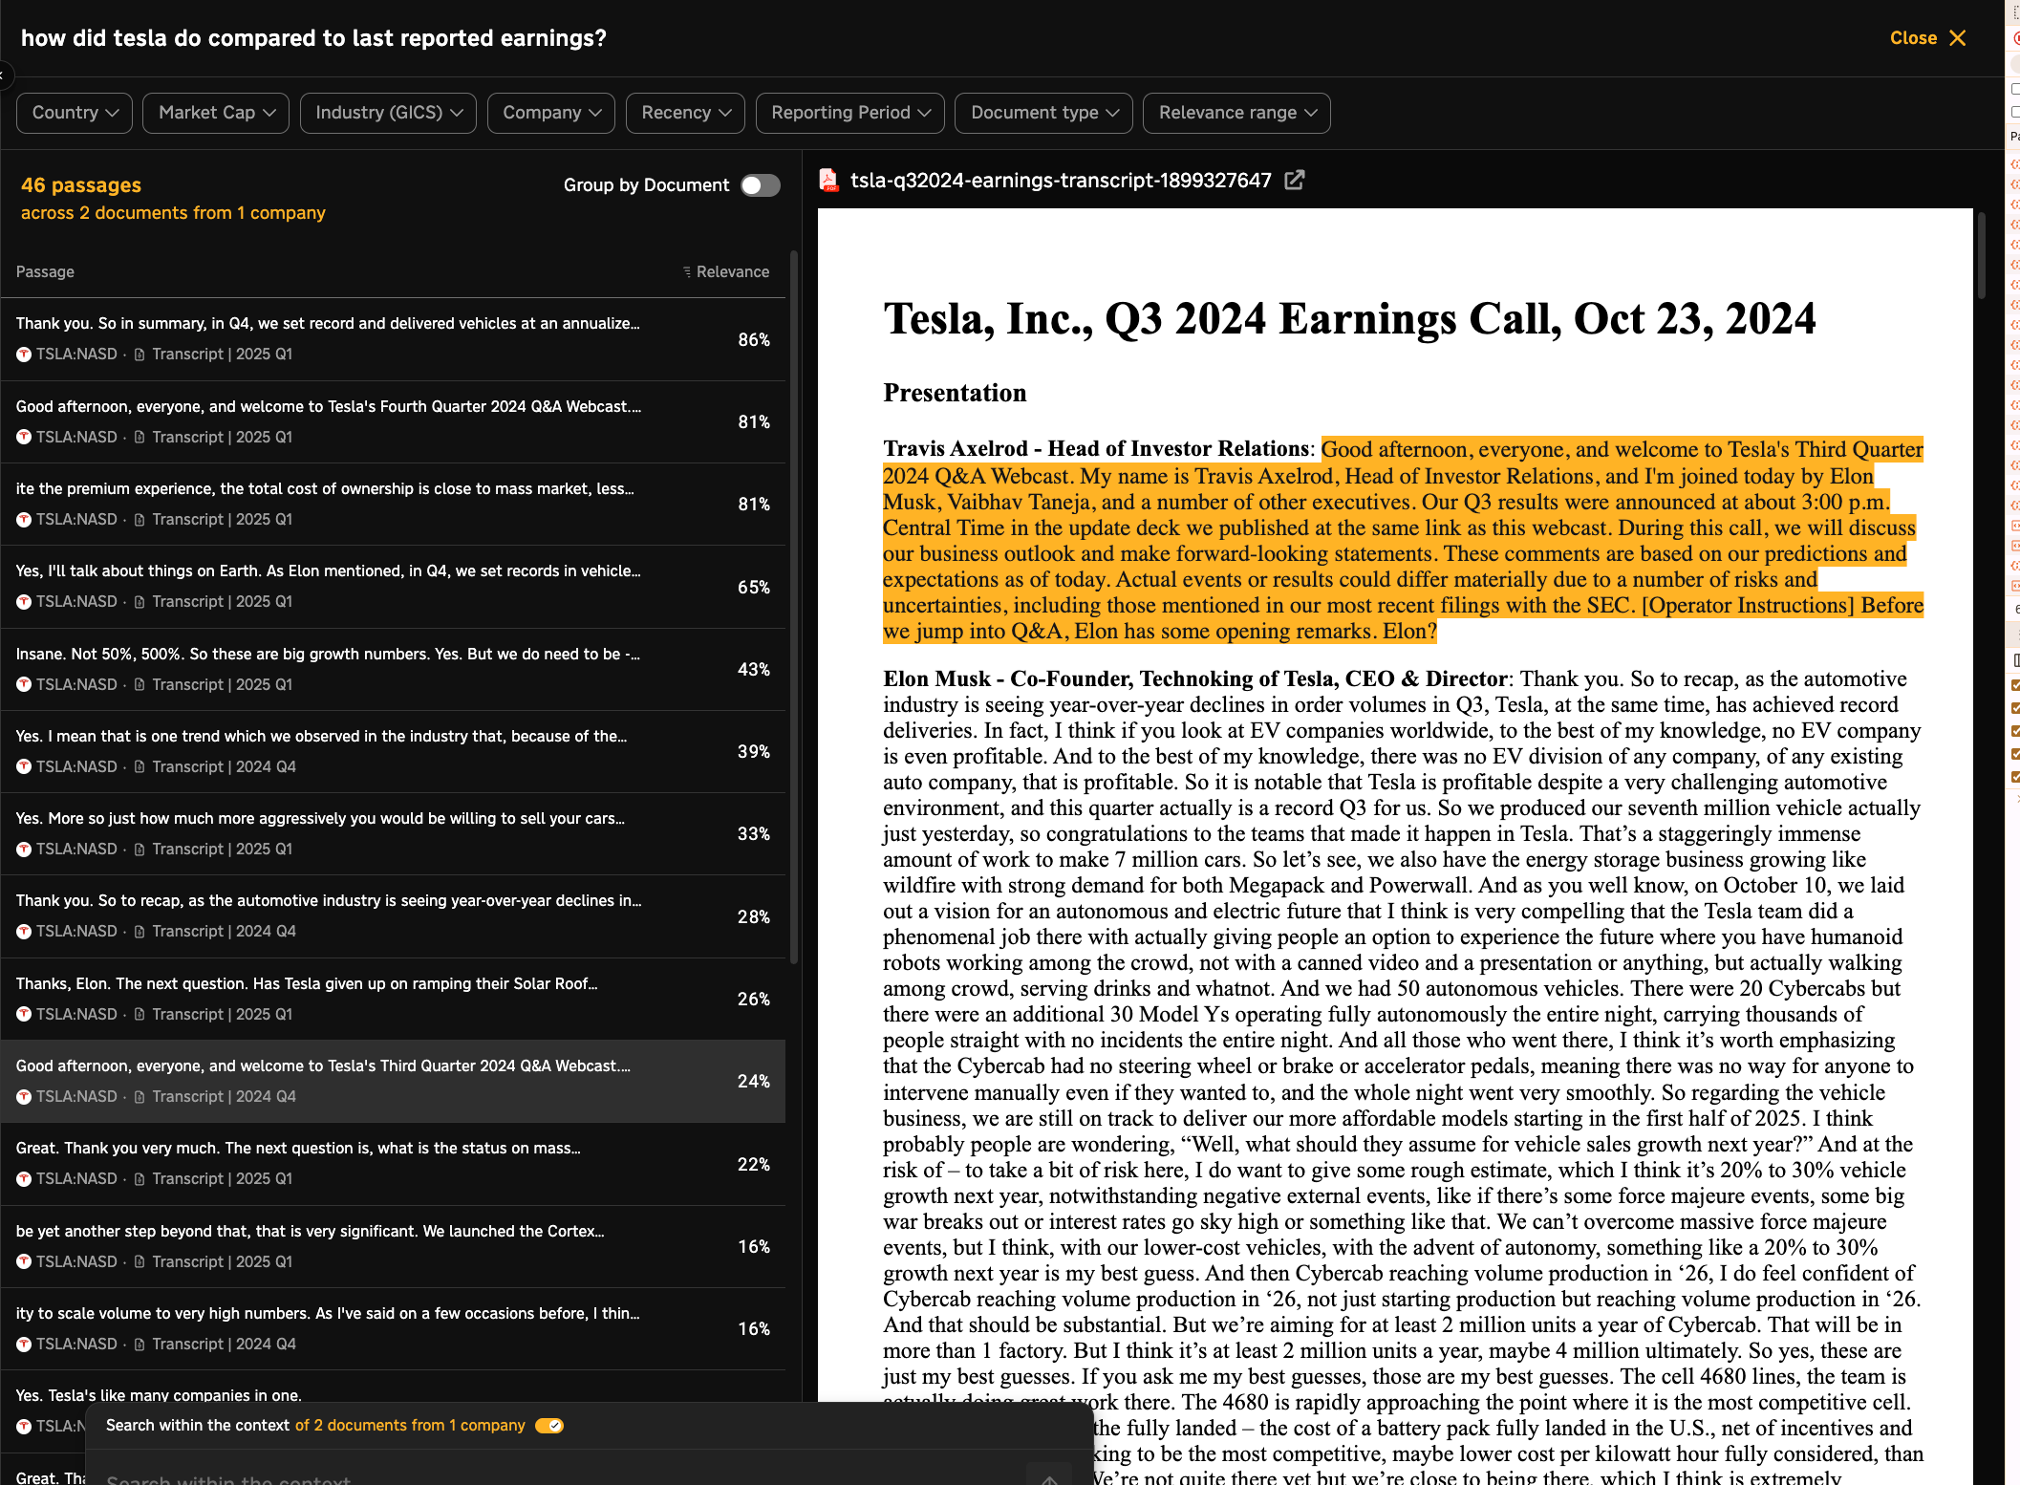Click Tesla logo icon in the 43% passage row
The width and height of the screenshot is (2020, 1485).
(24, 685)
